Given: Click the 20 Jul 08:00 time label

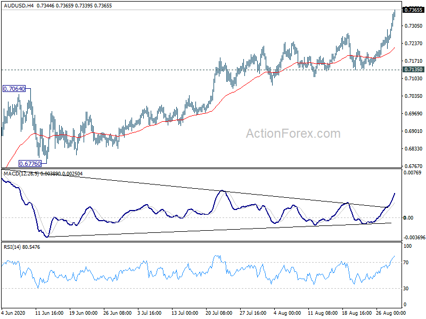Looking at the screenshot, I should coord(219,313).
